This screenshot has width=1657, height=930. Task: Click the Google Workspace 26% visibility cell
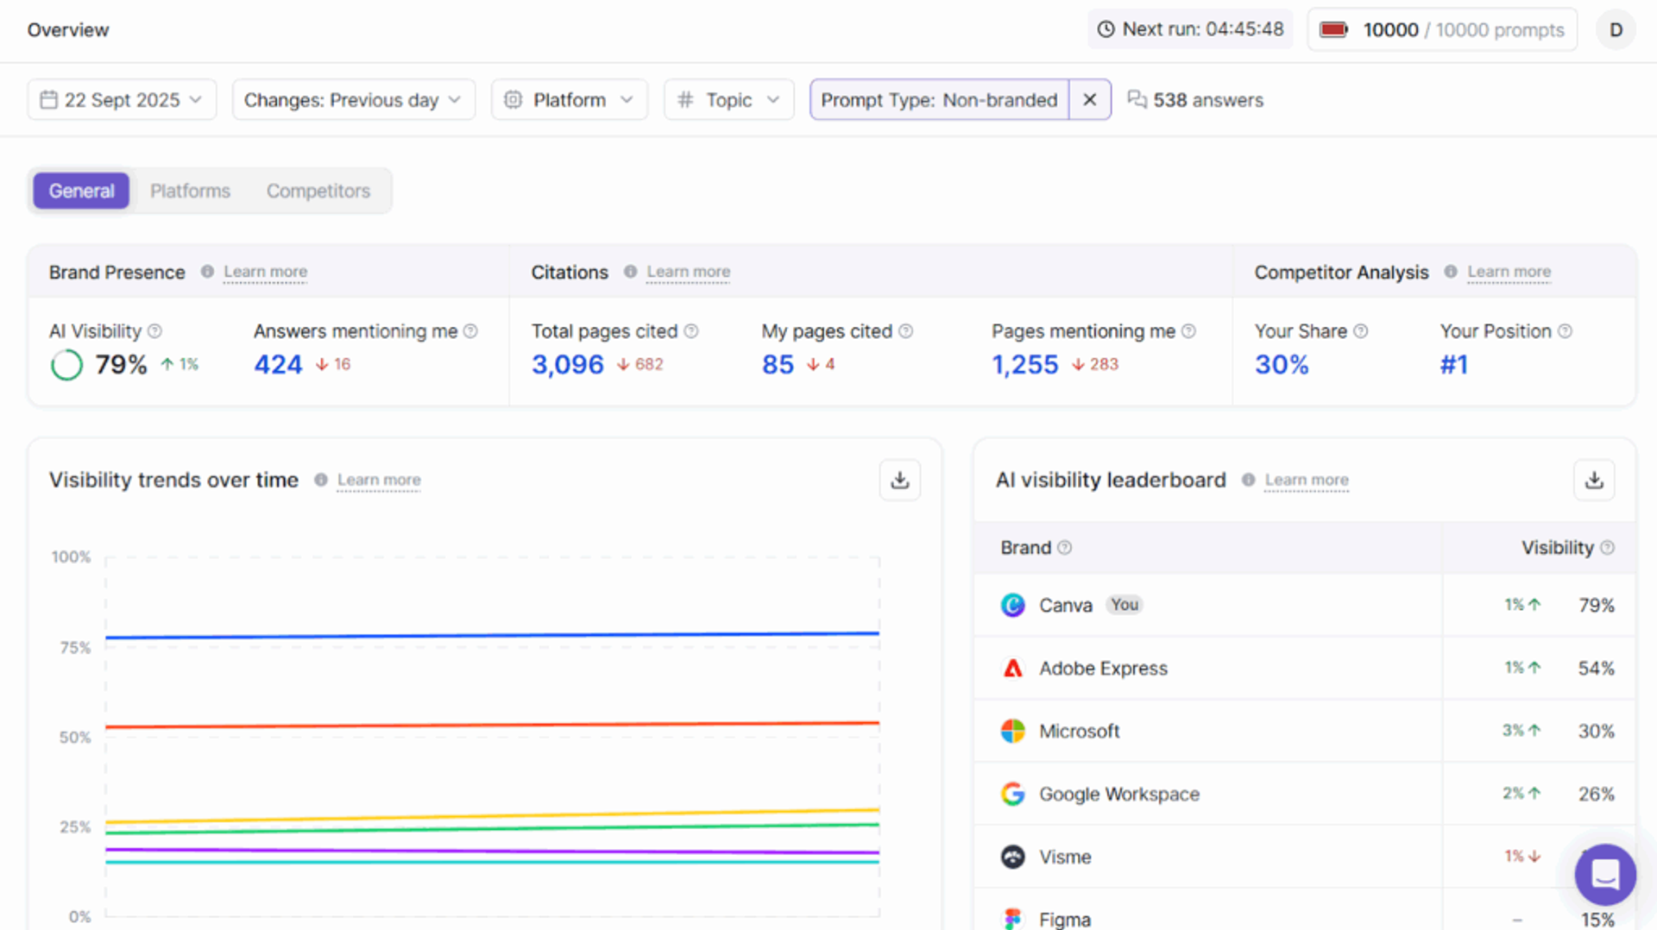[x=1539, y=795]
